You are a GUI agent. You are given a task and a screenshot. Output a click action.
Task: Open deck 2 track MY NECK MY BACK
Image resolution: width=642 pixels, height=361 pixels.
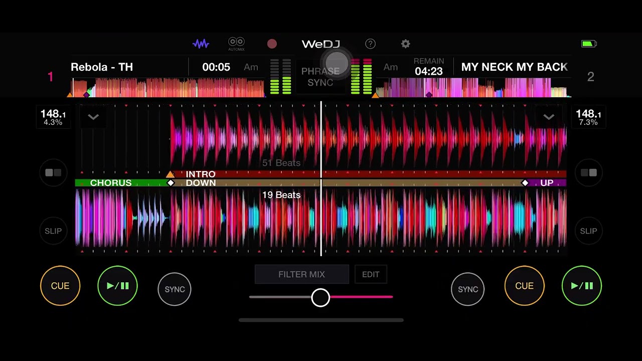coord(514,67)
